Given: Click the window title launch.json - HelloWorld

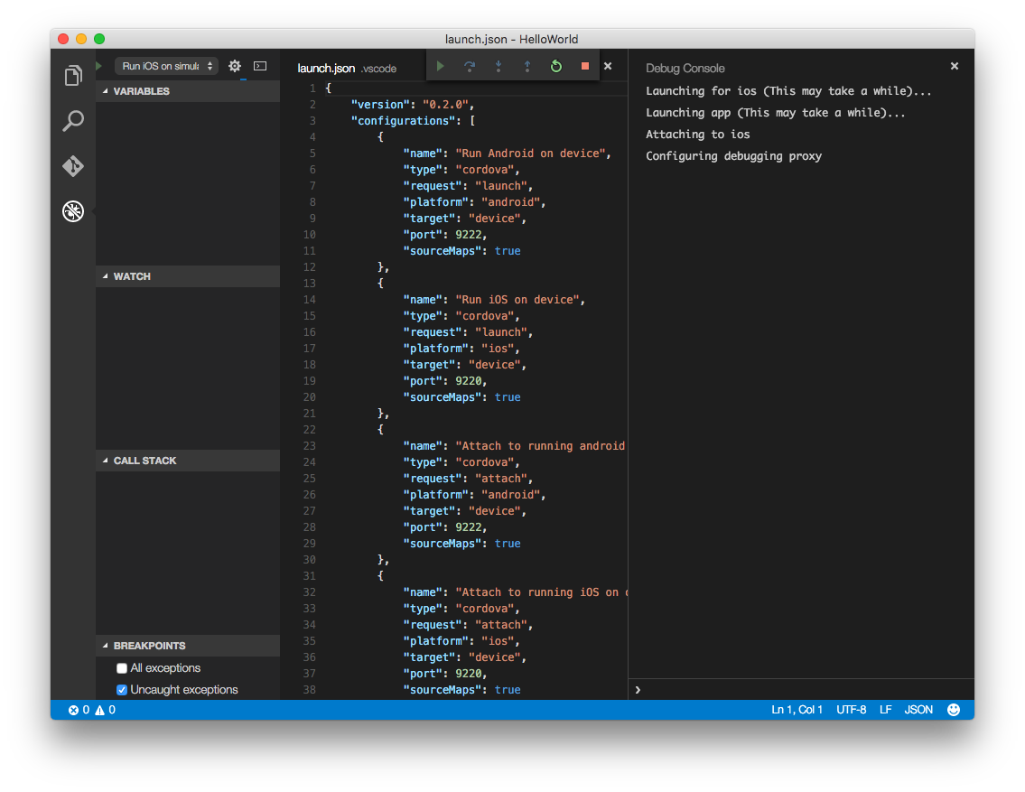Looking at the screenshot, I should [x=511, y=39].
